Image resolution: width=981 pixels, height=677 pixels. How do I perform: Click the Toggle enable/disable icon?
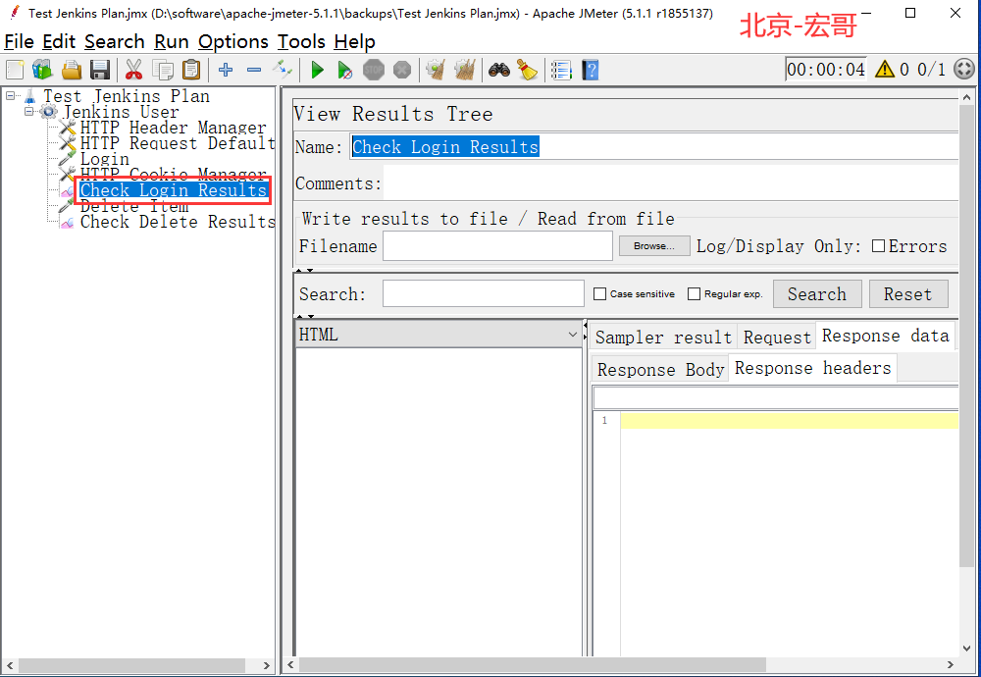[283, 69]
